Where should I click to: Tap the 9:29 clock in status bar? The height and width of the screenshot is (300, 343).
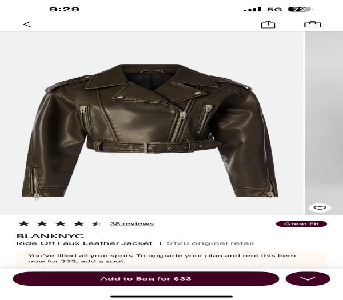point(64,9)
